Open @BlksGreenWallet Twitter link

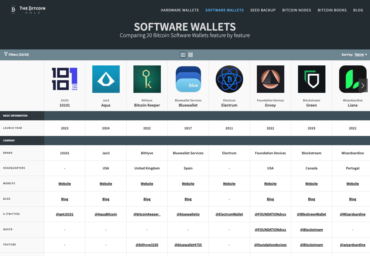tap(312, 214)
